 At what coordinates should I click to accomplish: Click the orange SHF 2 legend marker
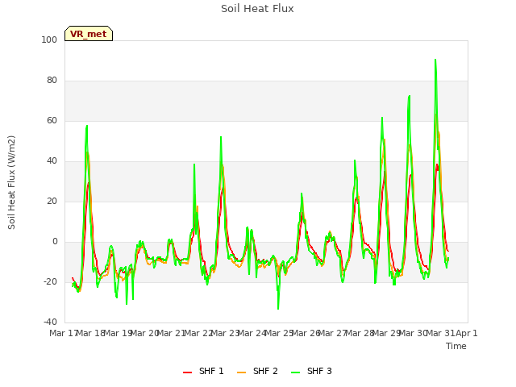click(x=241, y=372)
